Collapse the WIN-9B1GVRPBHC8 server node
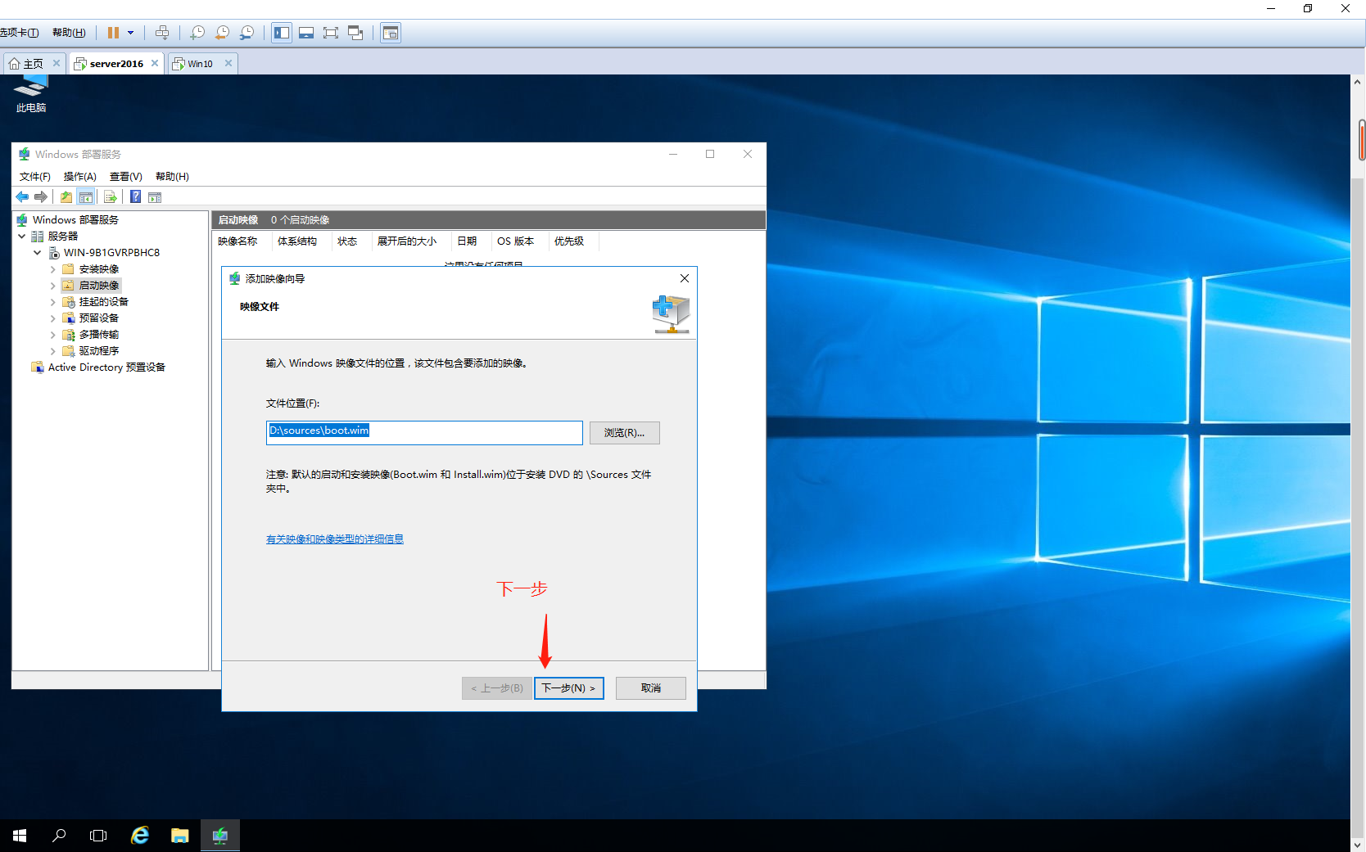The width and height of the screenshot is (1366, 852). pos(38,252)
